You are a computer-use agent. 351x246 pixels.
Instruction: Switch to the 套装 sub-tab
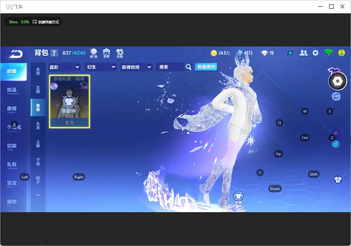point(38,108)
